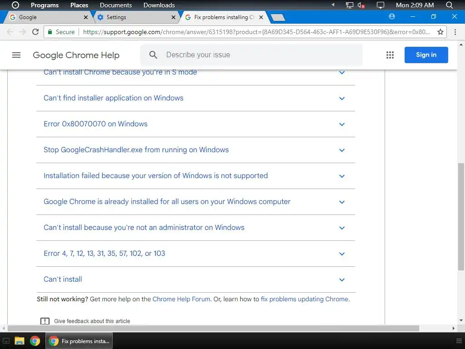Open the Chrome profile avatar icon
The height and width of the screenshot is (349, 465).
(x=392, y=17)
